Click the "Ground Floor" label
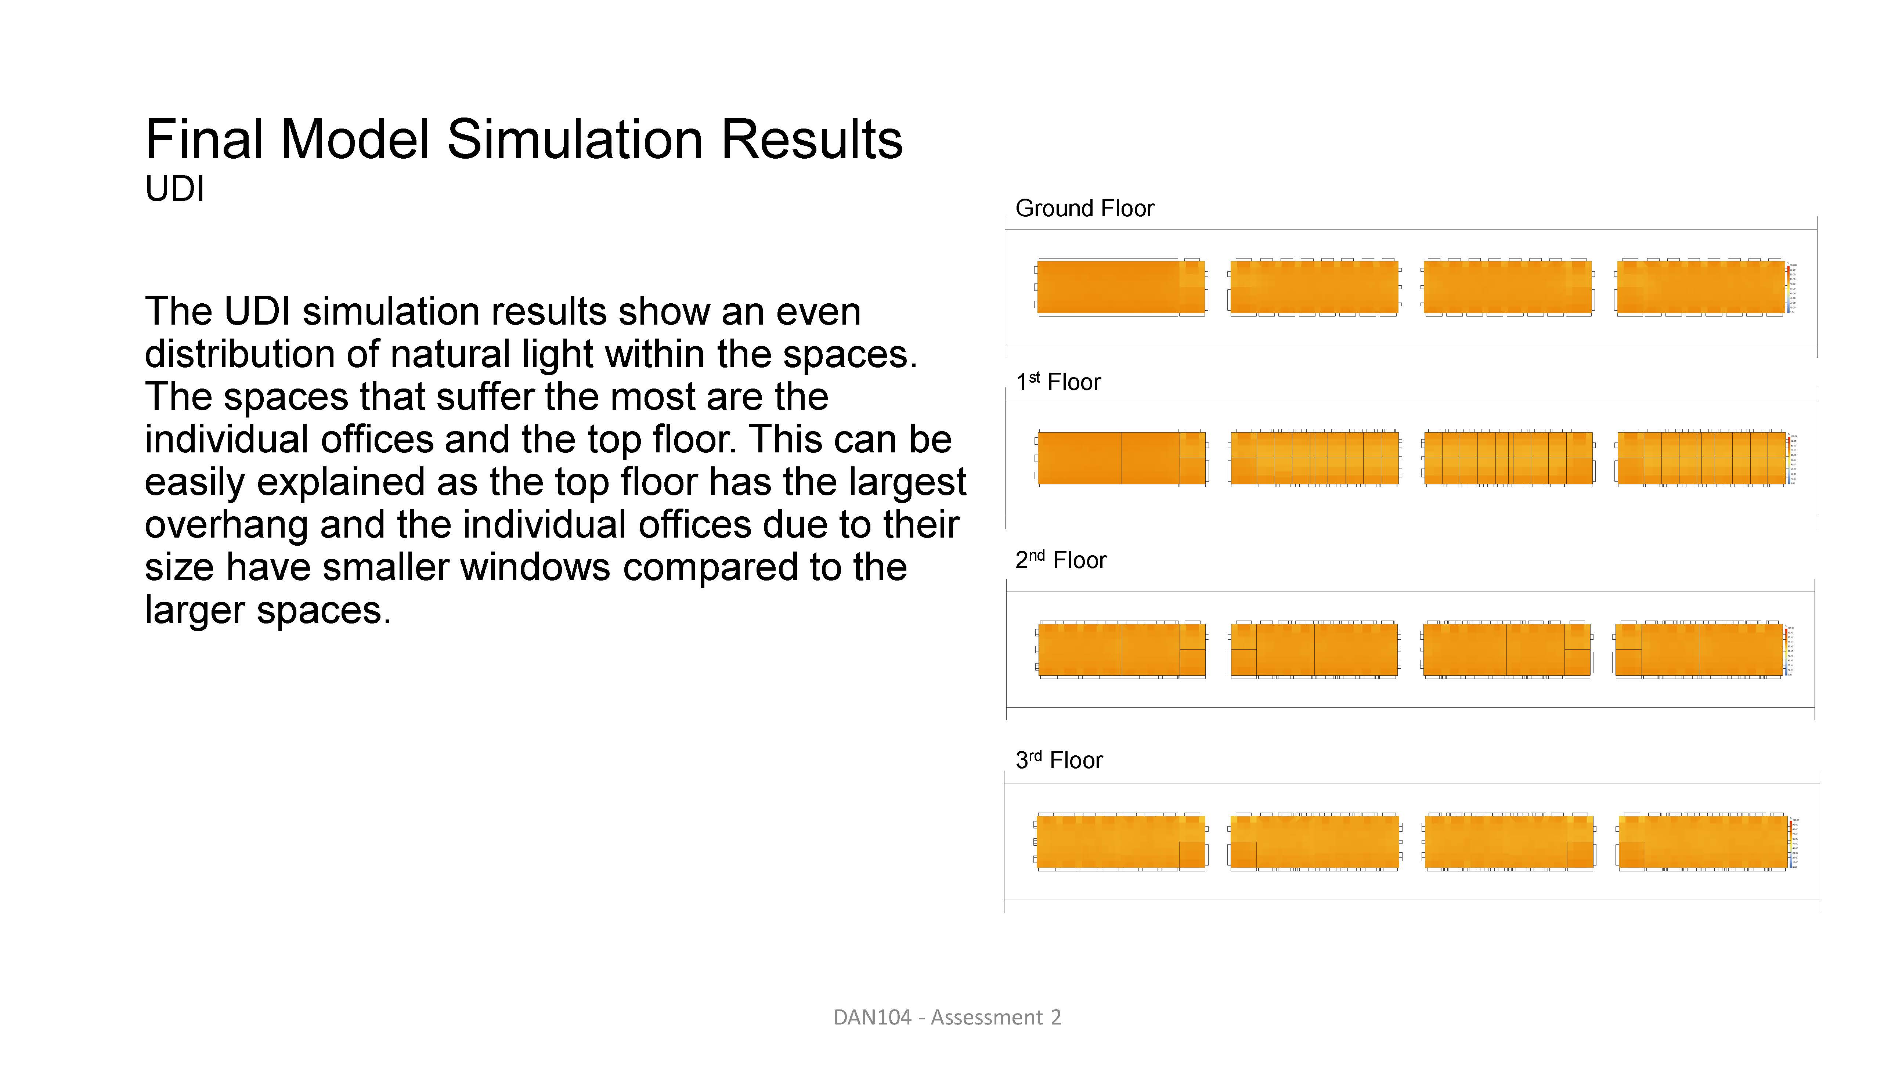The height and width of the screenshot is (1066, 1895). pyautogui.click(x=1084, y=209)
